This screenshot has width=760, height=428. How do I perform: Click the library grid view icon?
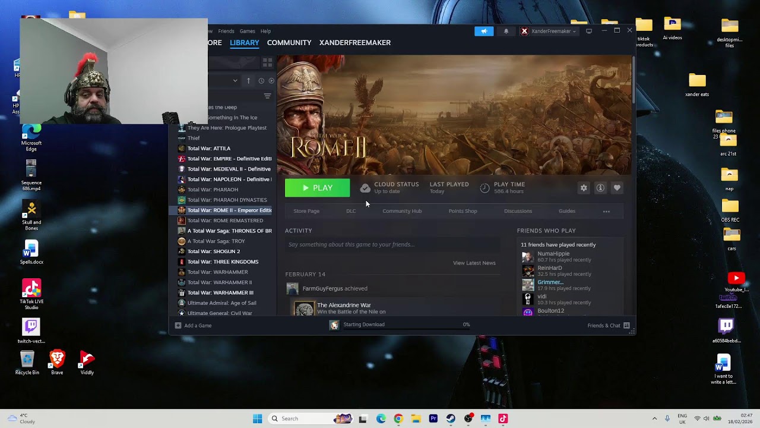point(267,62)
